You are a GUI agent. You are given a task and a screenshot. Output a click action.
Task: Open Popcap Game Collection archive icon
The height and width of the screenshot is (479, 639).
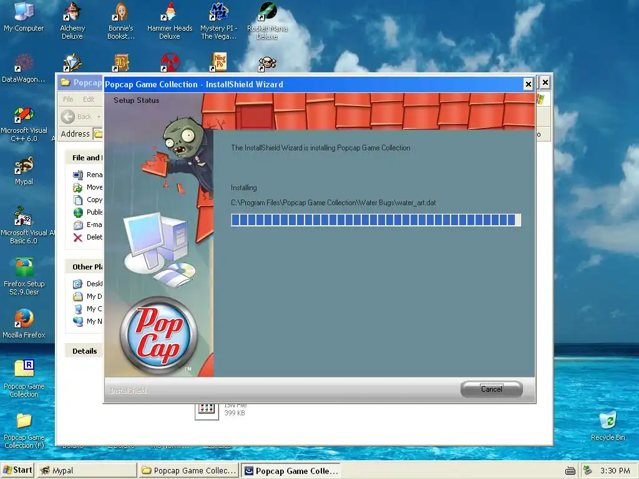[x=24, y=379]
